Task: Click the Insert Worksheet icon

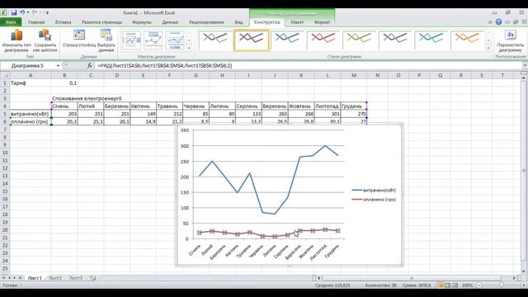Action: point(92,278)
